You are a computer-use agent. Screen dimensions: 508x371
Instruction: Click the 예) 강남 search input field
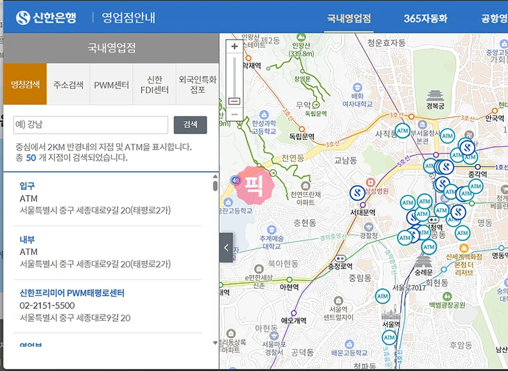point(90,125)
